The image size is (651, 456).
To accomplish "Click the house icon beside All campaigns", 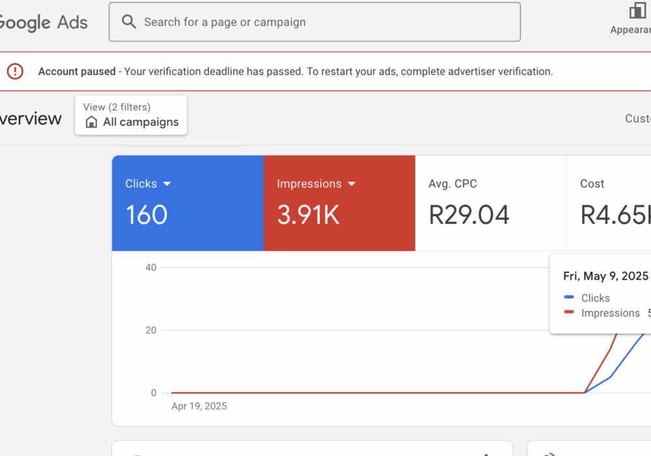I will pyautogui.click(x=91, y=122).
